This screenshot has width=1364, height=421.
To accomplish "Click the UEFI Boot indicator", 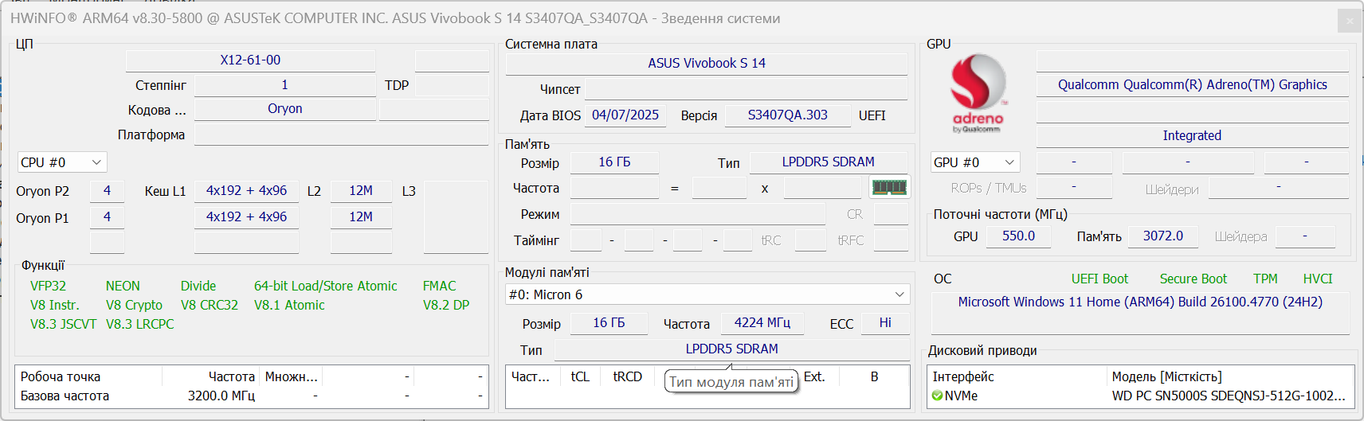I will tap(1099, 279).
